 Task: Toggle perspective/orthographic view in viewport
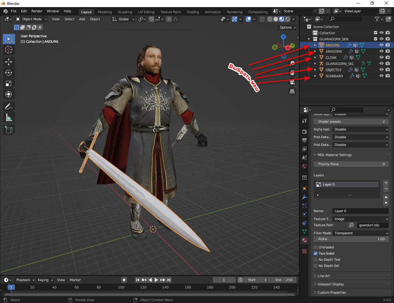coord(292,91)
